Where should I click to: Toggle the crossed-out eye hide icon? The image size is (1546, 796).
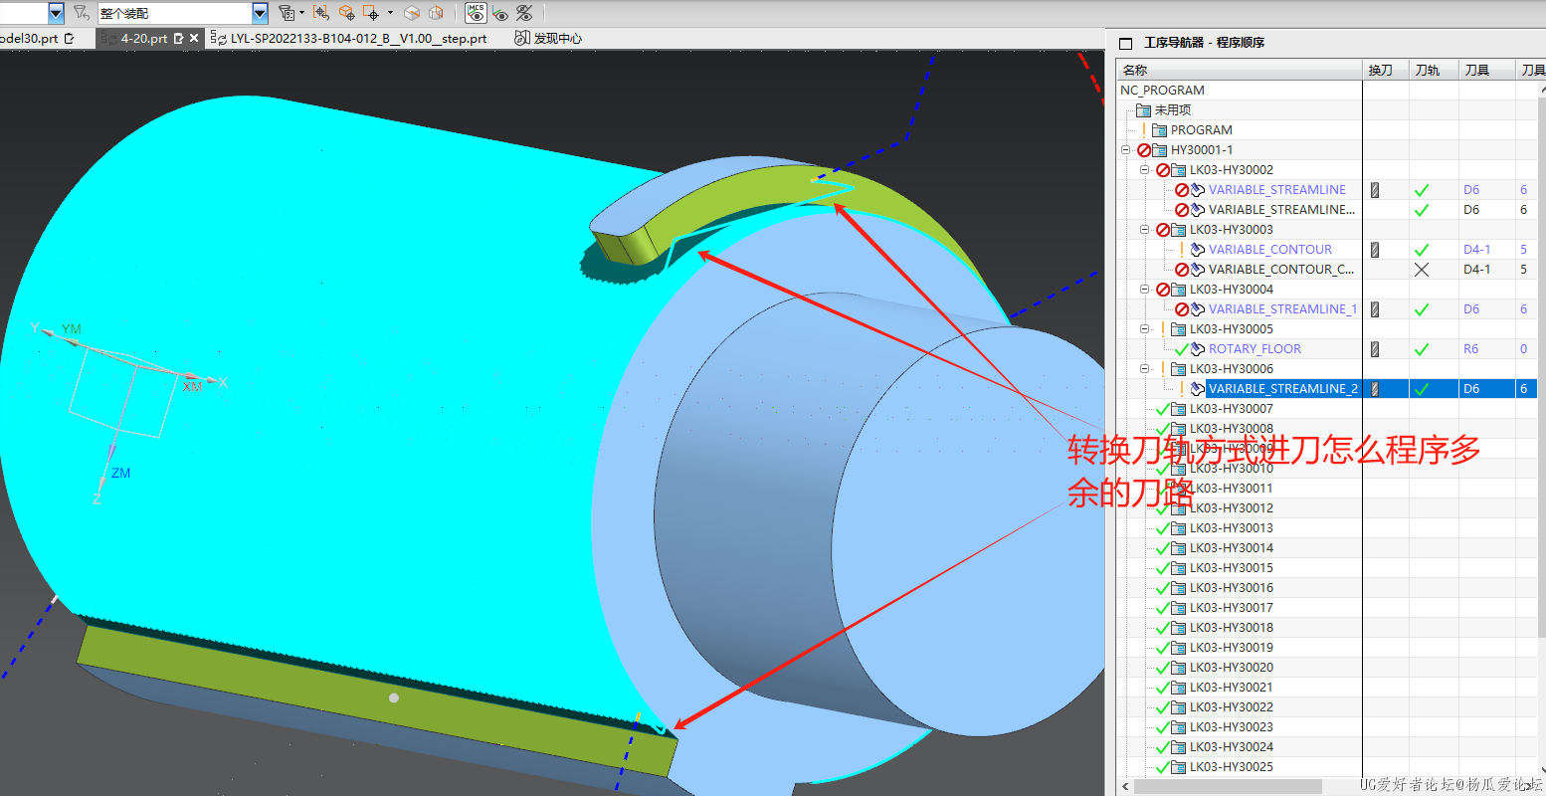(524, 13)
